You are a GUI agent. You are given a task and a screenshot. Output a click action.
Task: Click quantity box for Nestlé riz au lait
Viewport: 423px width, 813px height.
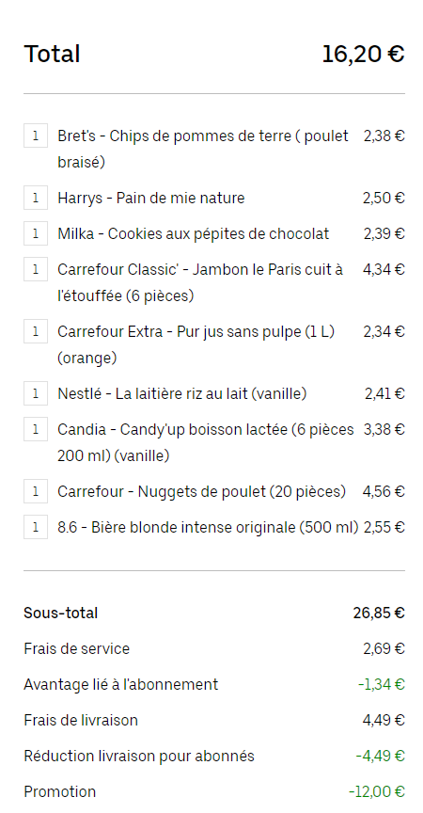click(x=36, y=393)
